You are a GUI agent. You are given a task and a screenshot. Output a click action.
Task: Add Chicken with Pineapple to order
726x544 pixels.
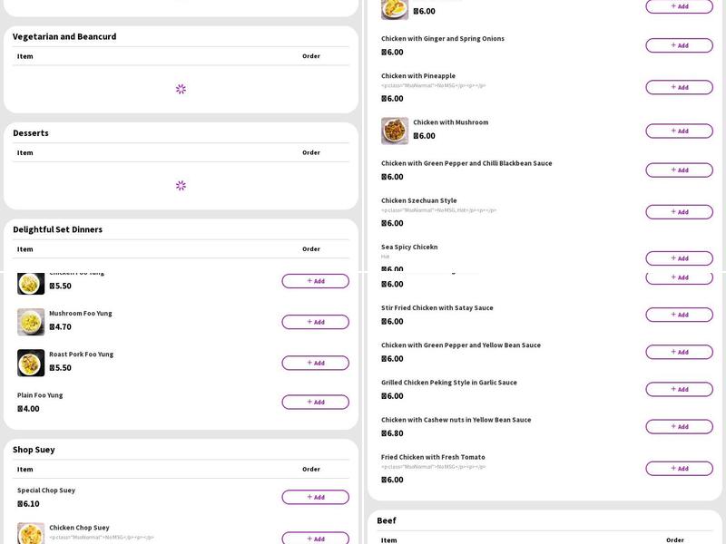(x=679, y=87)
